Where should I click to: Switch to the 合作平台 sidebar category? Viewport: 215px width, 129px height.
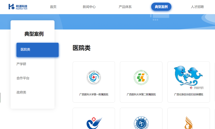(23, 78)
